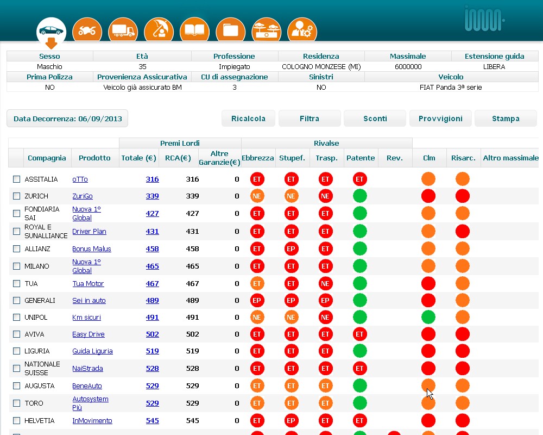Click the company logo in header

(484, 20)
